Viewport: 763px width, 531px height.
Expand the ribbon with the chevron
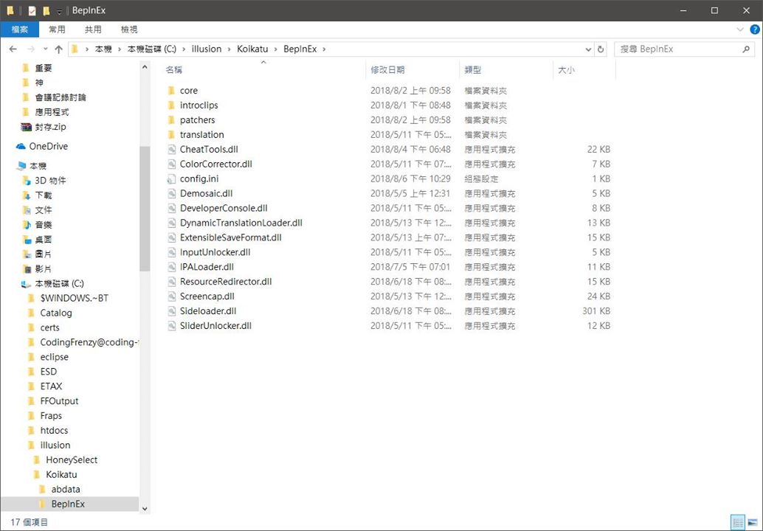pos(742,29)
